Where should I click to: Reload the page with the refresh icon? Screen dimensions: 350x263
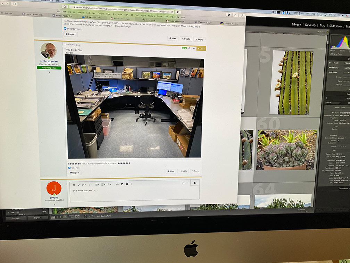(x=172, y=11)
